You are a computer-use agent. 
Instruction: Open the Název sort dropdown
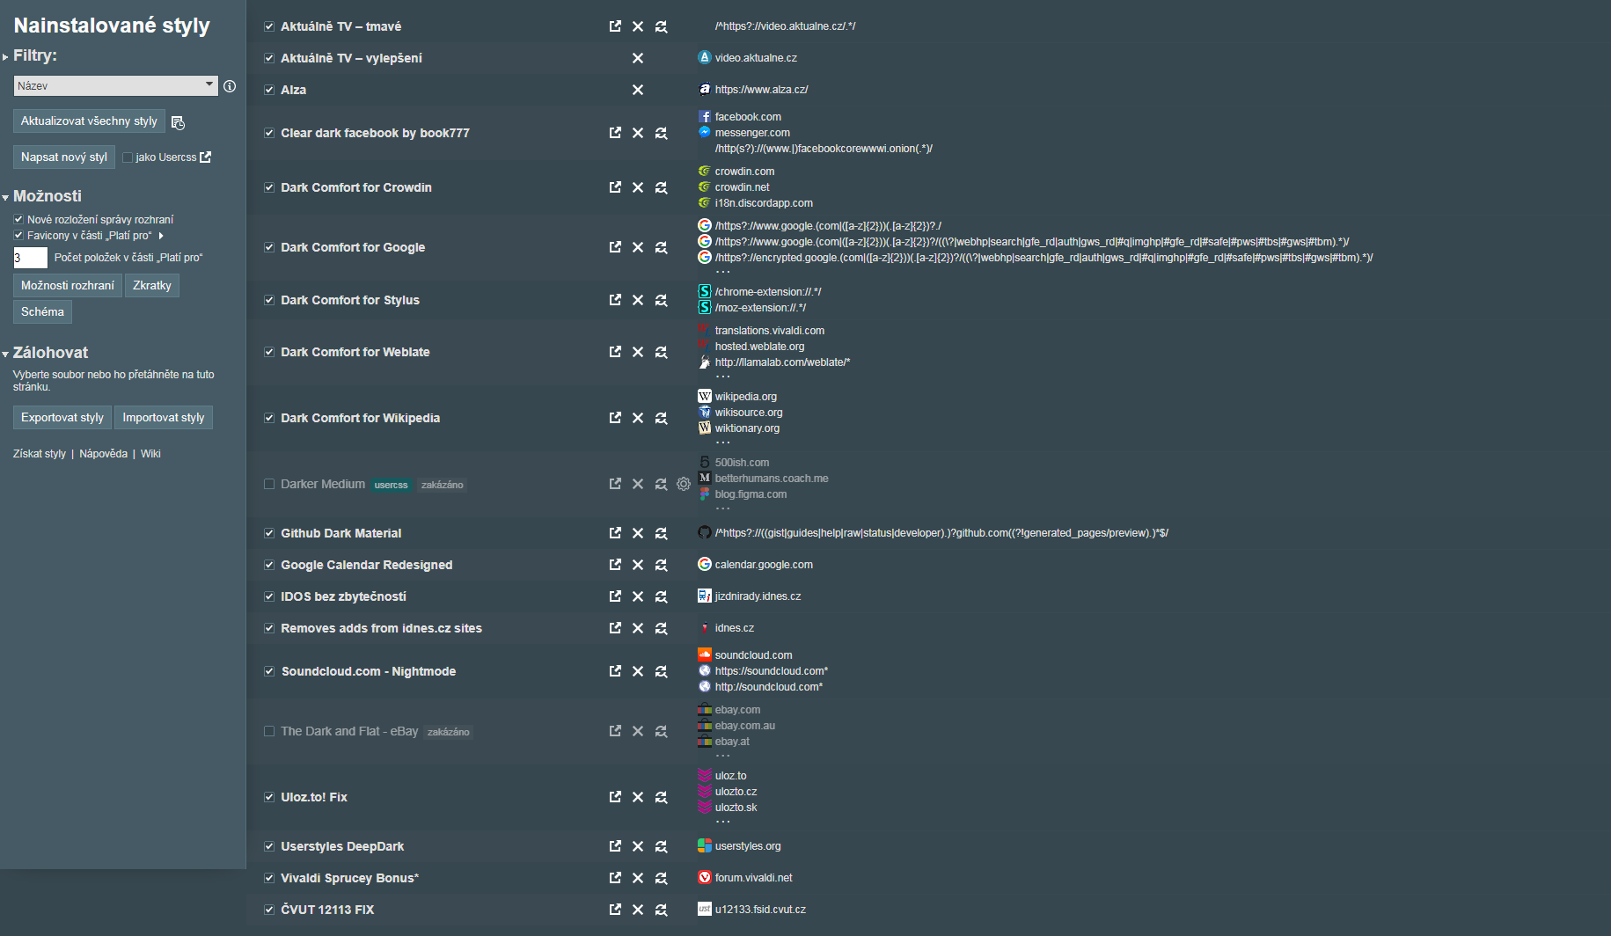[x=115, y=85]
